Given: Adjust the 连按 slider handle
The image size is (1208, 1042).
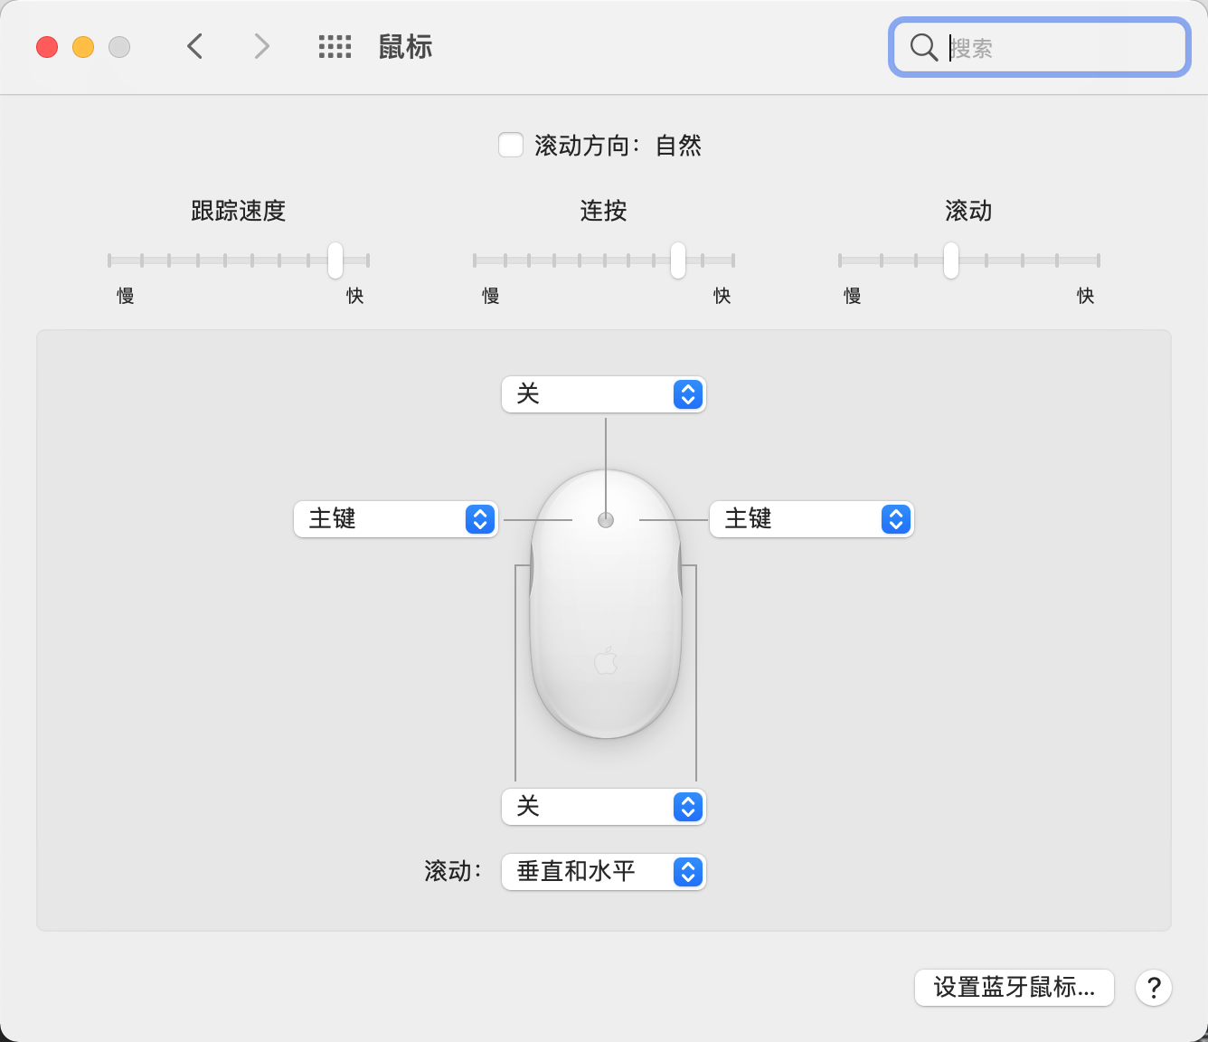Looking at the screenshot, I should tap(678, 260).
